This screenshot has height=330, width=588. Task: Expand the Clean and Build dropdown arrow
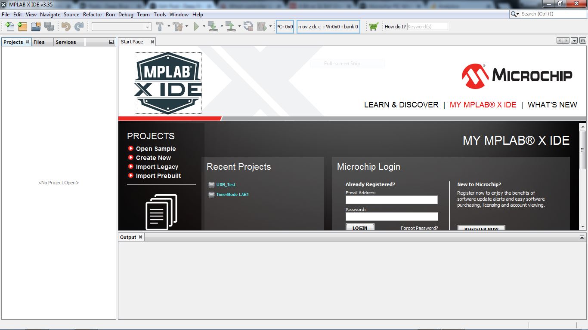(187, 27)
